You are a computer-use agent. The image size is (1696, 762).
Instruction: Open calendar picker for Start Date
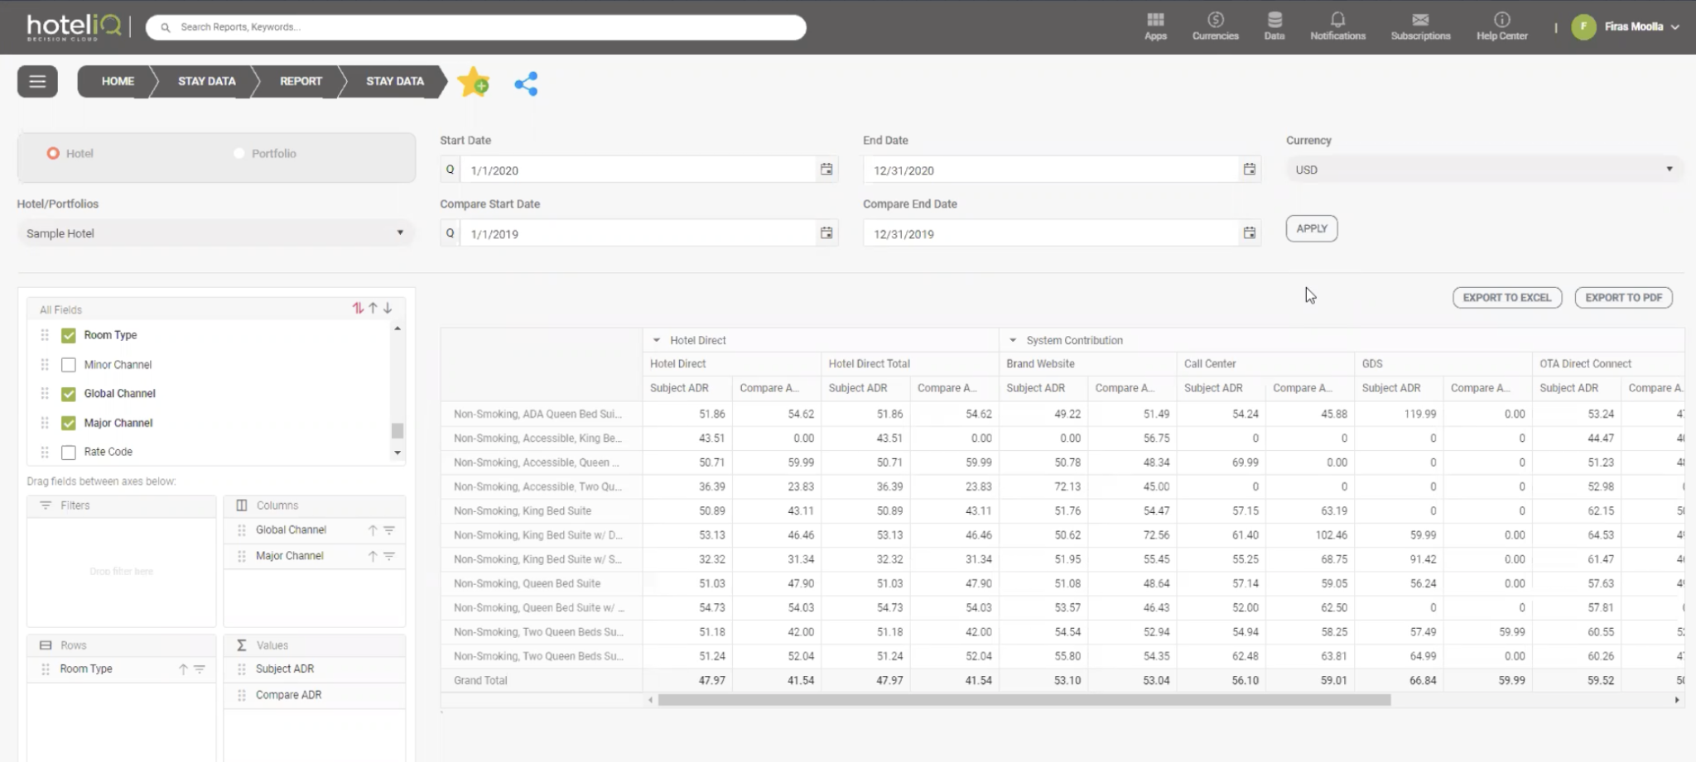(826, 170)
